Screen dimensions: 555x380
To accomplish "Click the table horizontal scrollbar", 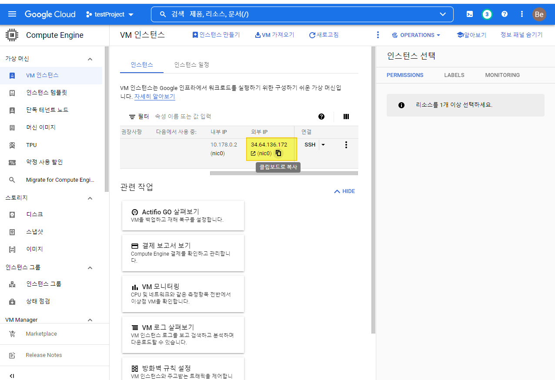I will (284, 173).
